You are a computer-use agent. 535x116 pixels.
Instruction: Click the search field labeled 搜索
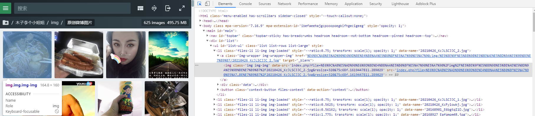coord(72,8)
